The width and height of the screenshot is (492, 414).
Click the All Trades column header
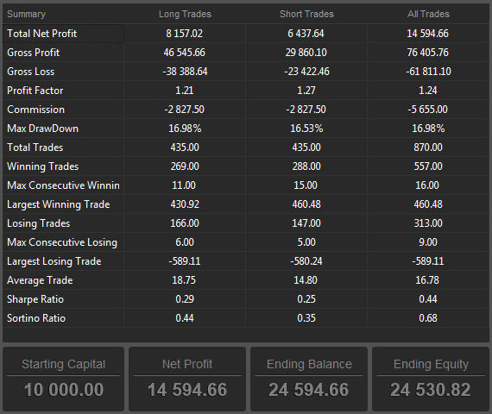click(428, 14)
